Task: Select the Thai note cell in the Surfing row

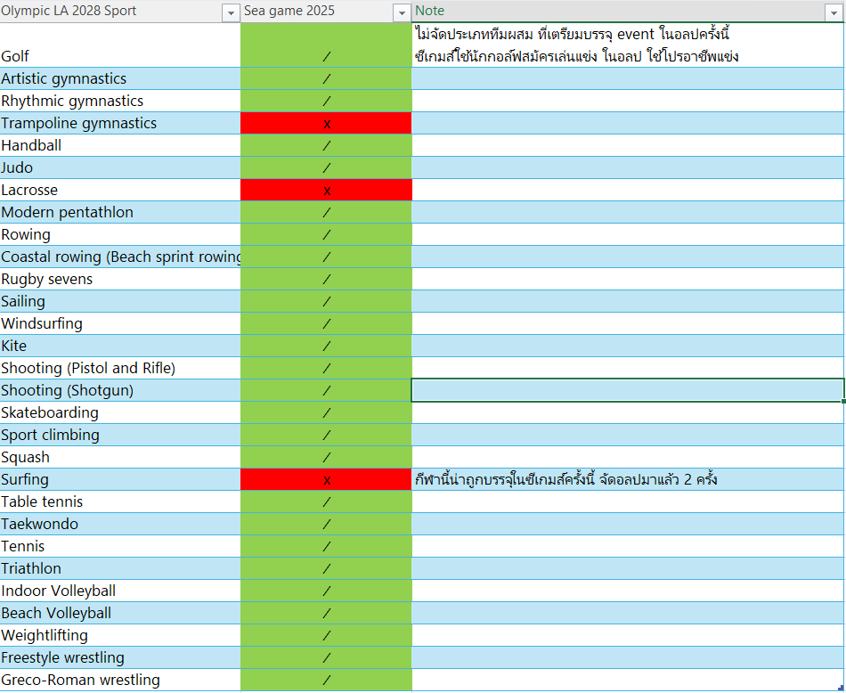Action: [x=628, y=479]
